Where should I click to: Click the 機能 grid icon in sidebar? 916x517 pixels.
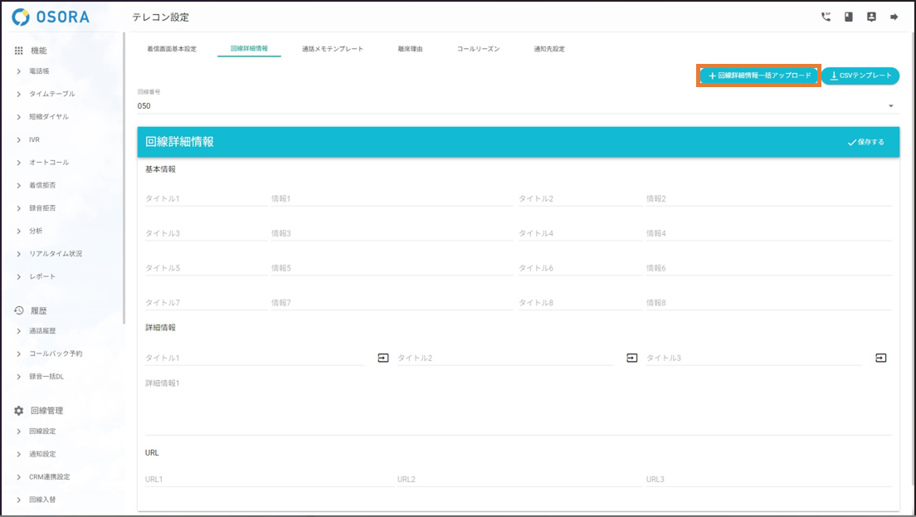pyautogui.click(x=19, y=51)
